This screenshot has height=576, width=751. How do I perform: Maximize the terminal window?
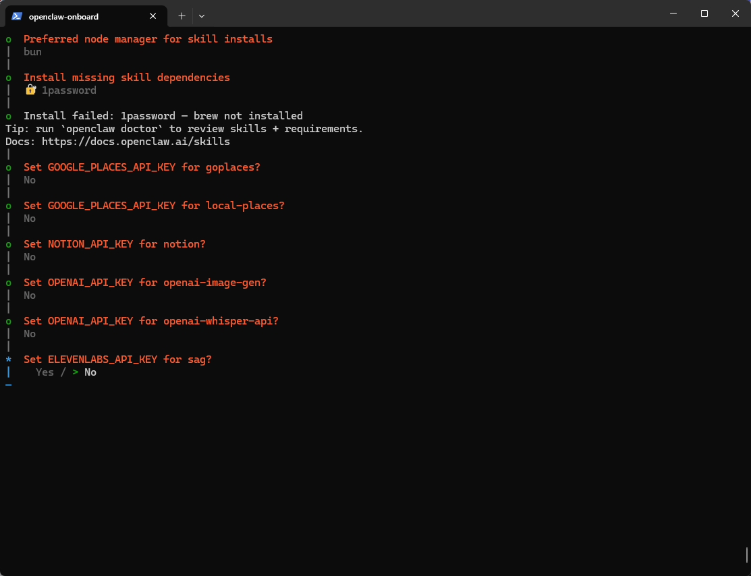click(x=704, y=13)
